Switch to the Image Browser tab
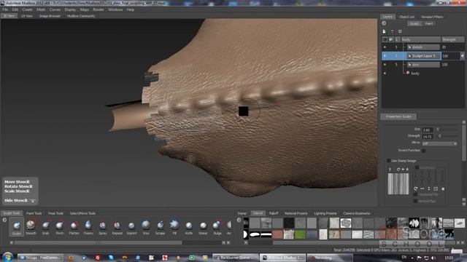This screenshot has width=467, height=262. tap(50, 16)
